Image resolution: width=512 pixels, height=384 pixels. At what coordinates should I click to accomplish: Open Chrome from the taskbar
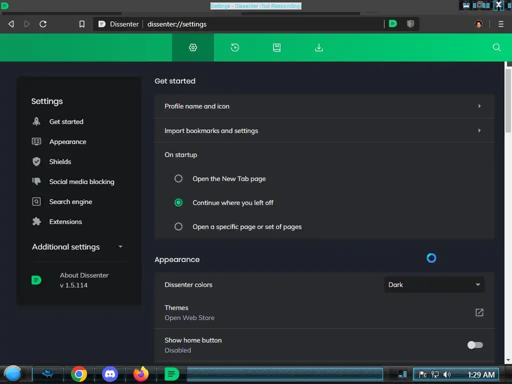click(x=78, y=374)
